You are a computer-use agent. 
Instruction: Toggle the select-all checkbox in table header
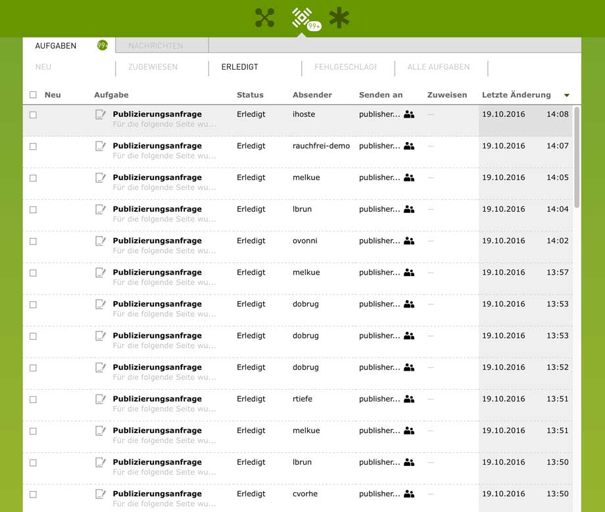[34, 95]
